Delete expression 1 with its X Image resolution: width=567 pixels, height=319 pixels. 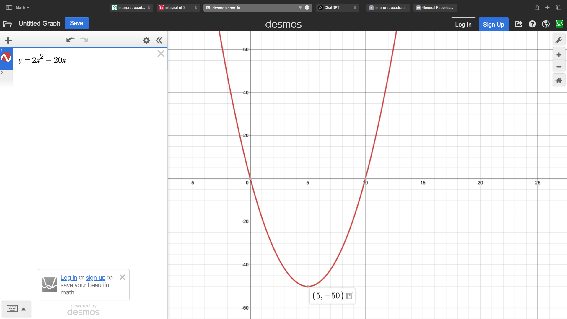click(161, 53)
